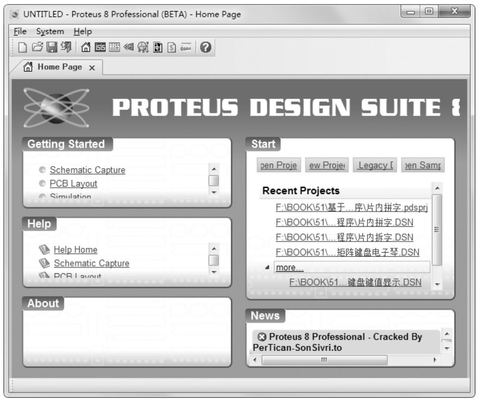
Task: Click the News panel scroll left arrow
Action: pos(256,360)
